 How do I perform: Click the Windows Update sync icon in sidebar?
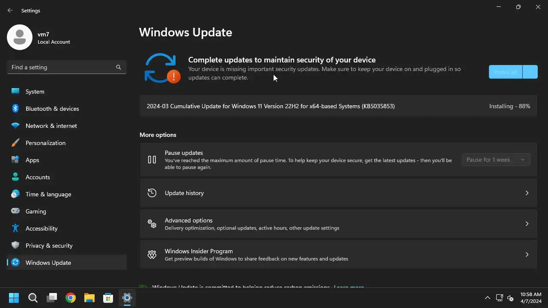[15, 263]
